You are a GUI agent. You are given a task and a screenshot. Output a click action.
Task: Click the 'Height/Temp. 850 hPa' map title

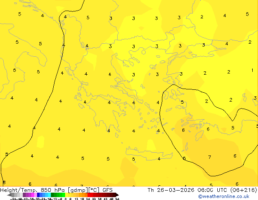click(33, 190)
